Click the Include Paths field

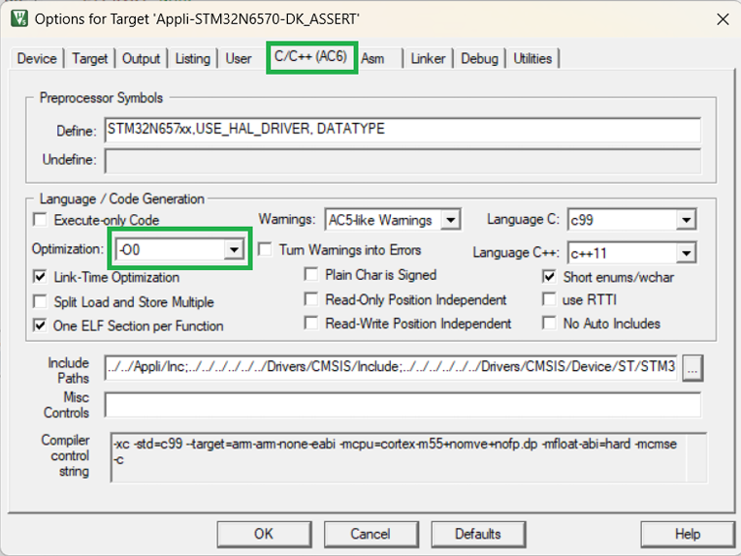(x=391, y=367)
